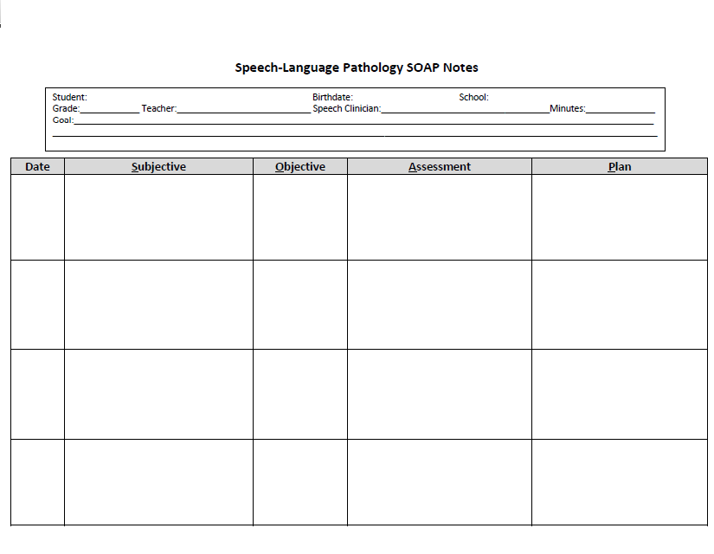The image size is (714, 554).
Task: Select the Date column header
Action: click(36, 166)
